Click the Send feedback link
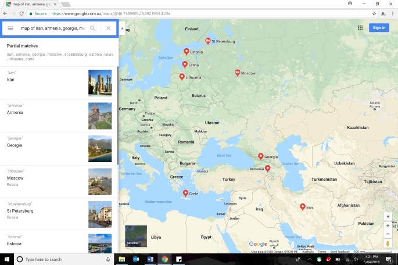 340,252
